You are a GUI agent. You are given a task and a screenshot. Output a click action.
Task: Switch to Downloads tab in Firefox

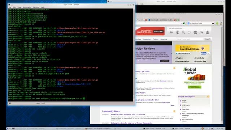pyautogui.click(x=161, y=20)
